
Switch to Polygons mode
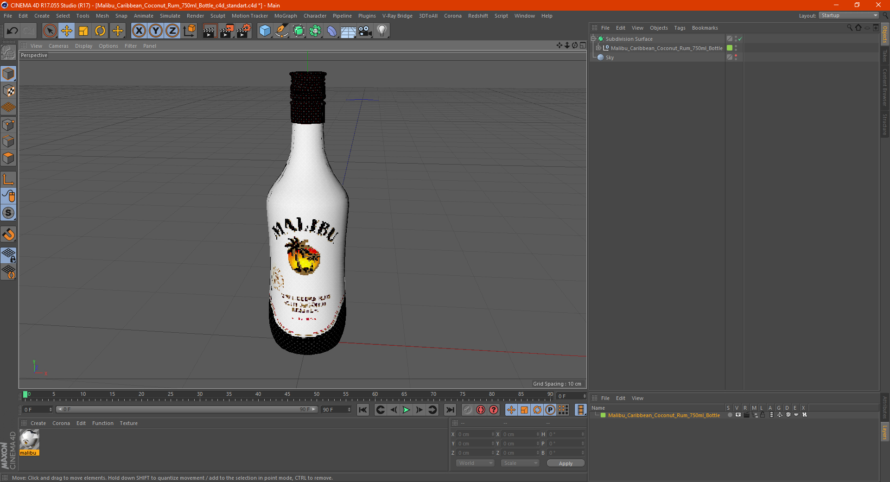[x=8, y=158]
